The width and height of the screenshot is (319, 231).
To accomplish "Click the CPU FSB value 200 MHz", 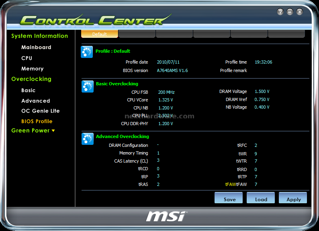I will (x=166, y=92).
